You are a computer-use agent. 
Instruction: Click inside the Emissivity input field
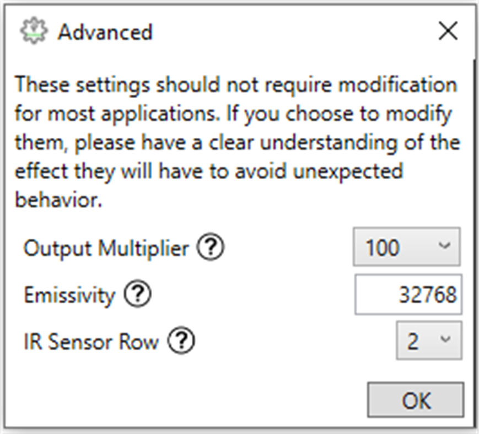pos(408,294)
